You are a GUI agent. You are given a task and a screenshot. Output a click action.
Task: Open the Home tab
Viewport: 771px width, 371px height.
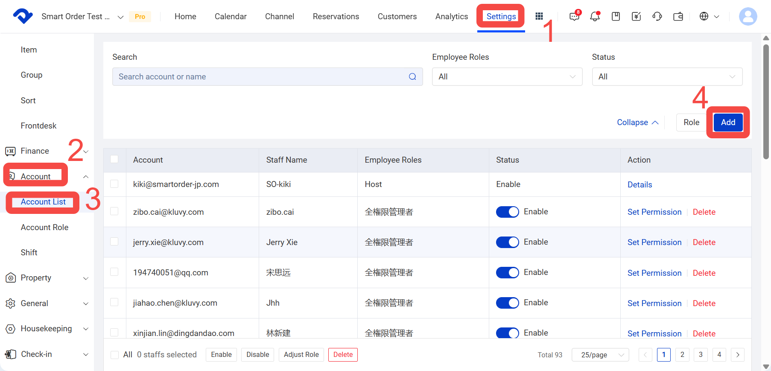click(185, 16)
